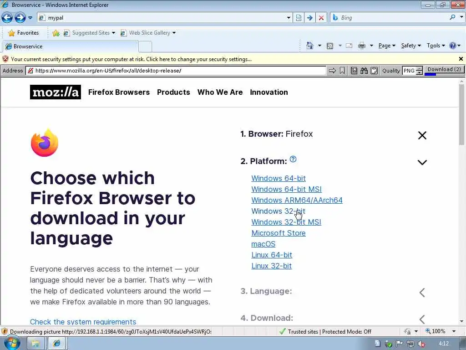
Task: Choose the Linux 64-bit link
Action: [272, 255]
